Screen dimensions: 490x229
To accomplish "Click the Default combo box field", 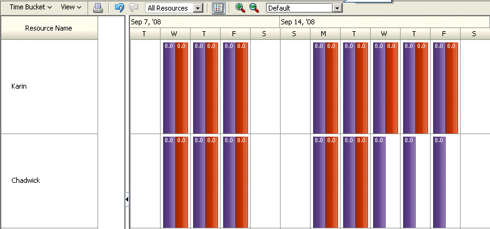I will pyautogui.click(x=299, y=8).
